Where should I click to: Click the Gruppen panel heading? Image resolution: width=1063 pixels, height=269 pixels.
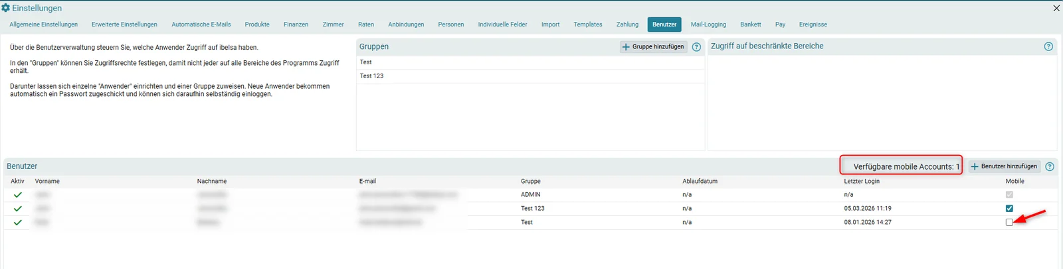(x=374, y=47)
